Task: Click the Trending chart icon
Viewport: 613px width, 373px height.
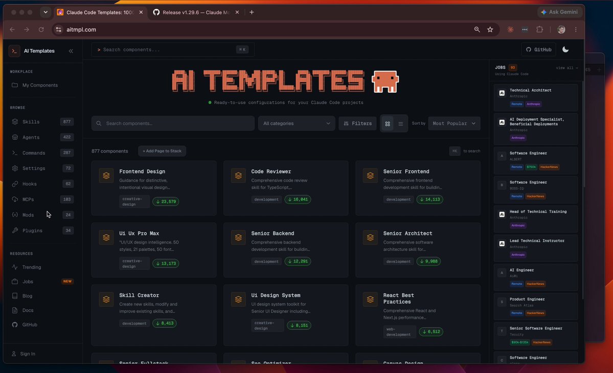Action: (15, 267)
